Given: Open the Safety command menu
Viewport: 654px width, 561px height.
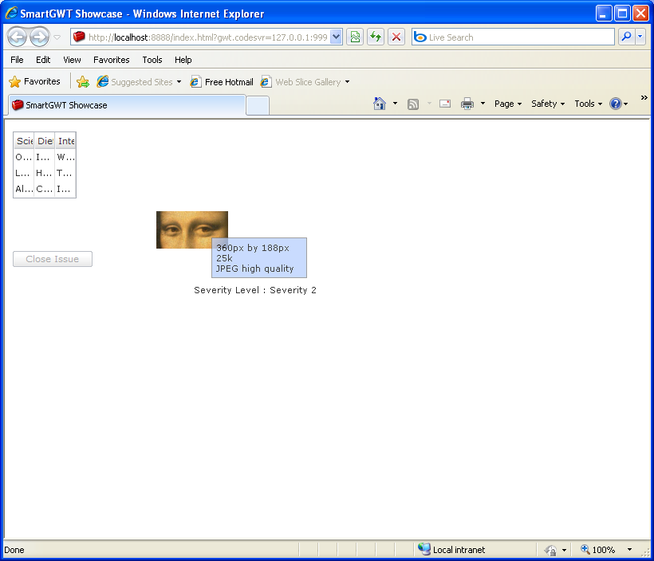Looking at the screenshot, I should (x=548, y=104).
